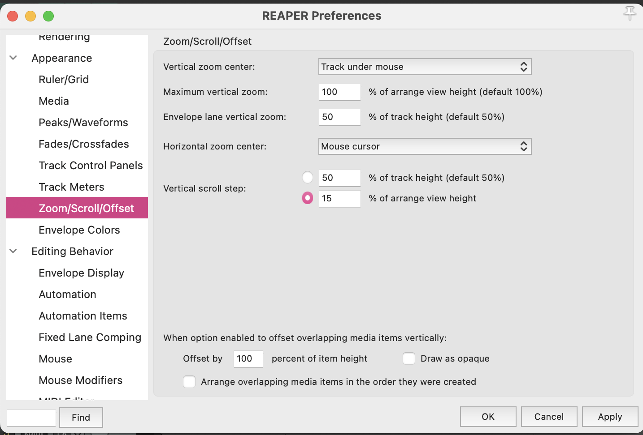Select the Zoom/Scroll/Offset tree item
The width and height of the screenshot is (643, 435).
tap(77, 208)
